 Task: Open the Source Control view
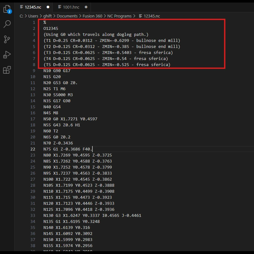tap(7, 39)
